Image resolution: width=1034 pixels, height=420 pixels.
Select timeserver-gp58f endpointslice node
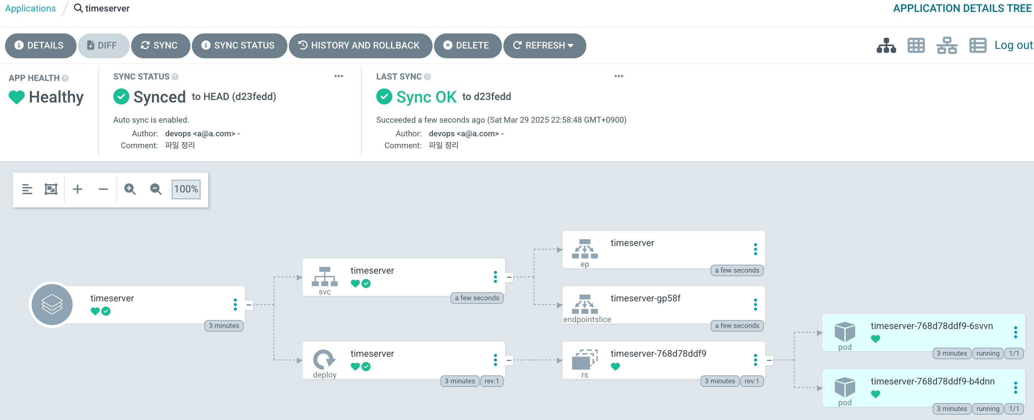(x=663, y=304)
